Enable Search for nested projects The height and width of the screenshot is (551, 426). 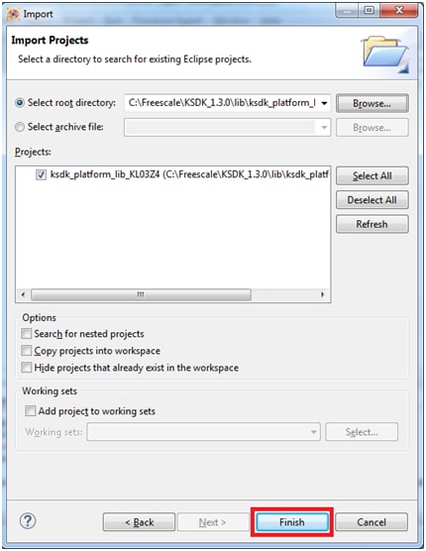(x=27, y=334)
